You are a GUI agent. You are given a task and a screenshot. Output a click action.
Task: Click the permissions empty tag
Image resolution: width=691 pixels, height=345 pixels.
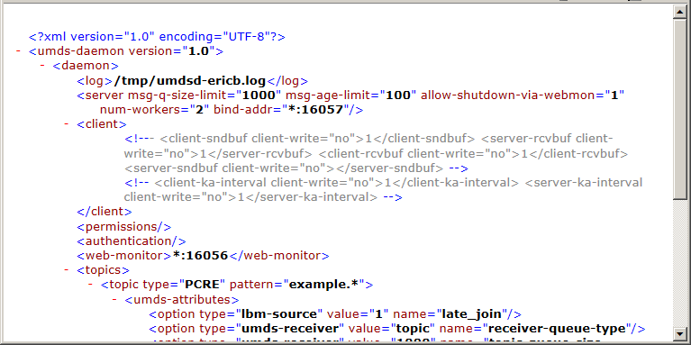coord(123,226)
